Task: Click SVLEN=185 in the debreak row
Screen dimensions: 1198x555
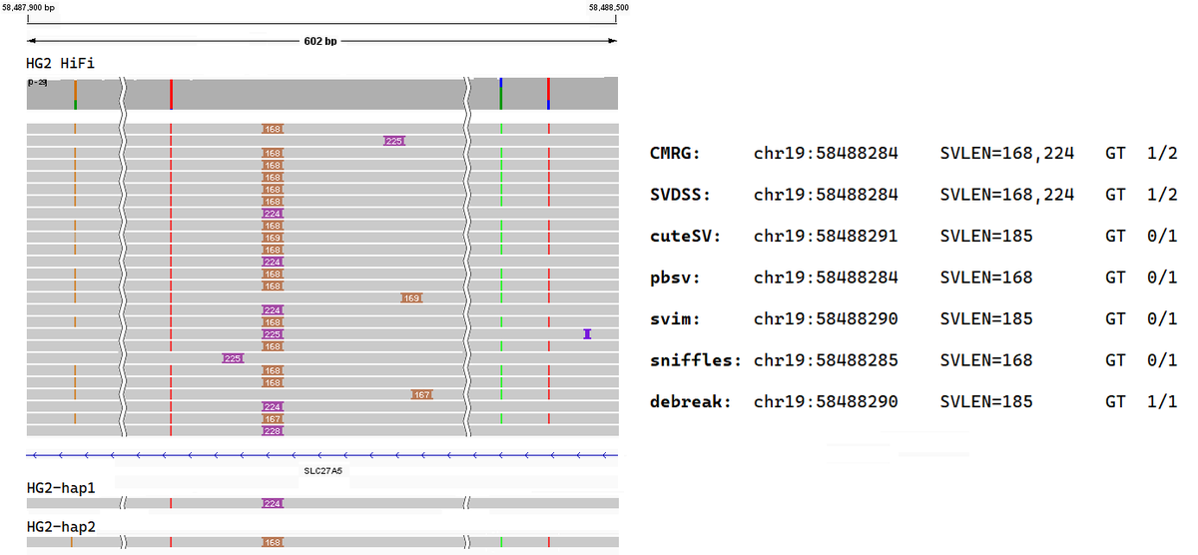Action: (x=986, y=402)
